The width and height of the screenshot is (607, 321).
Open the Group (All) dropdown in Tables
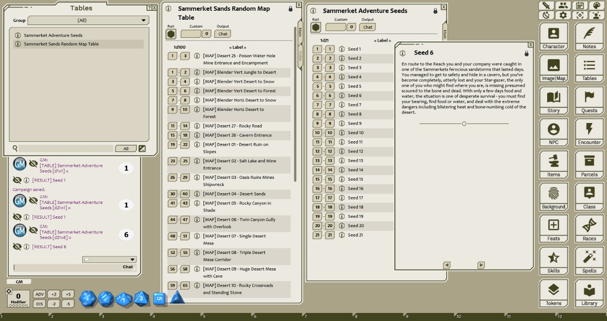[x=88, y=20]
